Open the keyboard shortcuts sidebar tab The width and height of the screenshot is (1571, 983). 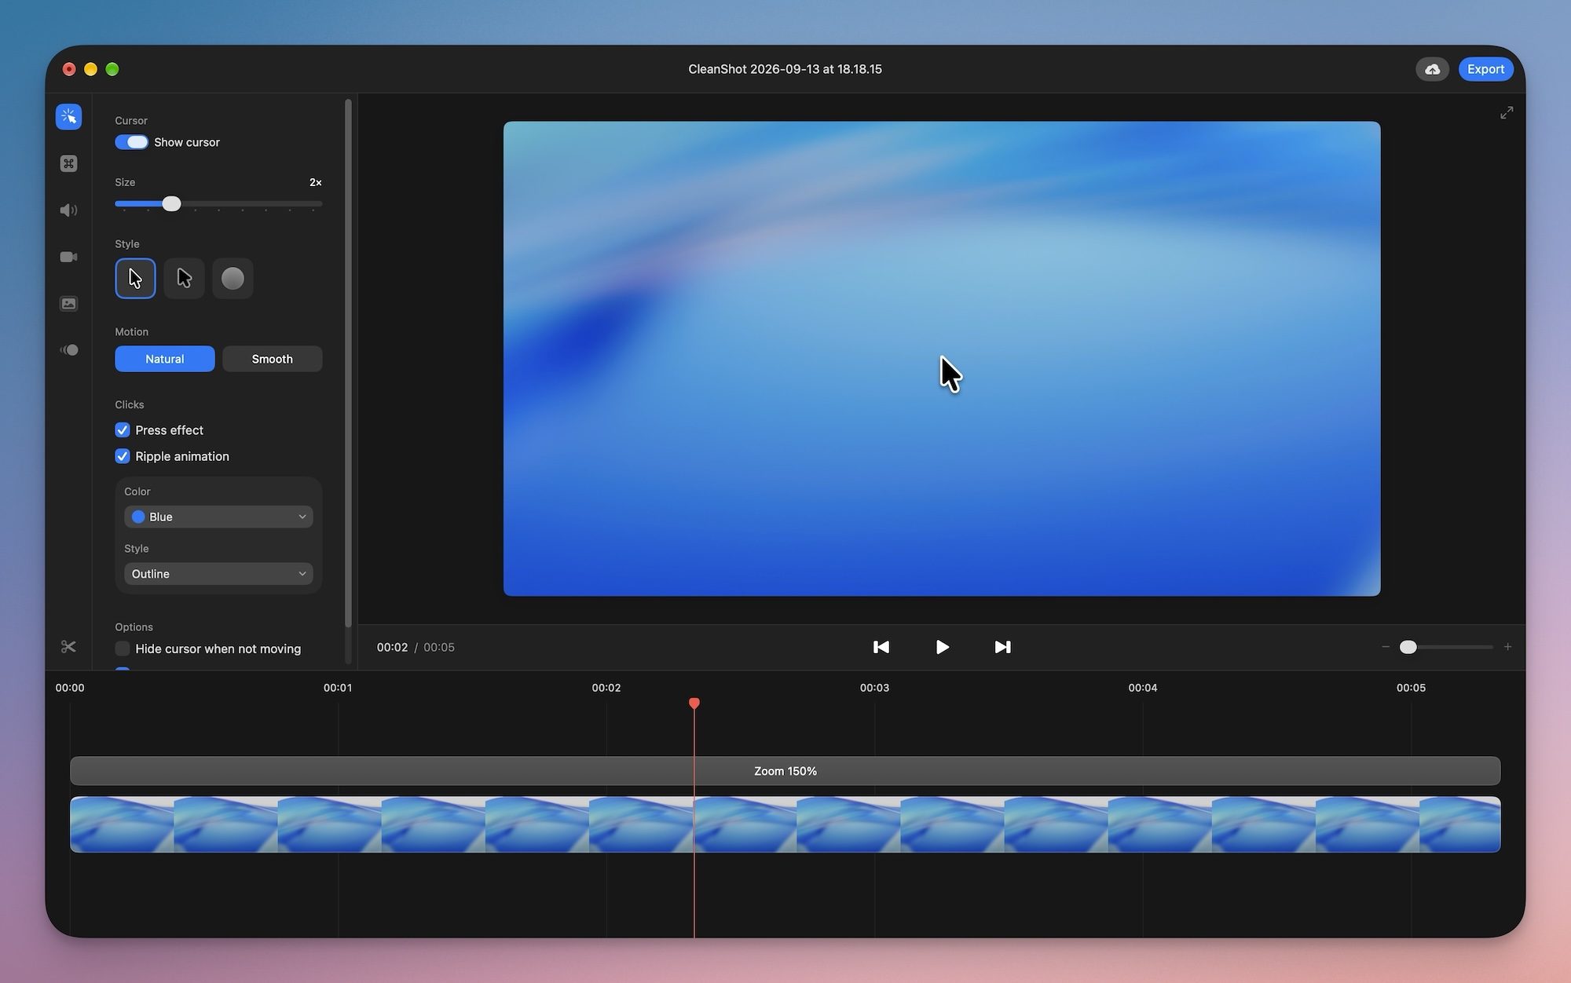coord(68,163)
